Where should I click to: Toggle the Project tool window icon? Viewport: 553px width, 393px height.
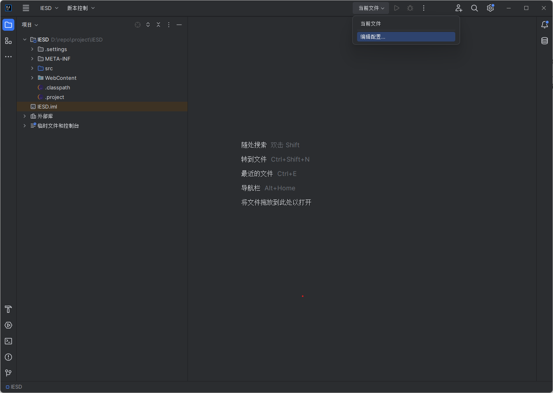8,25
